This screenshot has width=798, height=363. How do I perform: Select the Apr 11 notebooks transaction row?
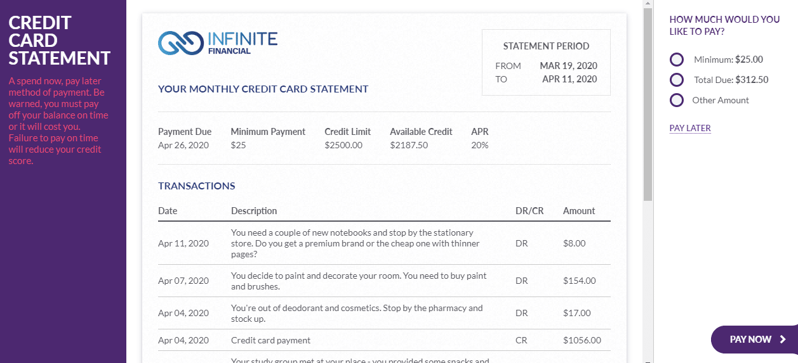384,243
